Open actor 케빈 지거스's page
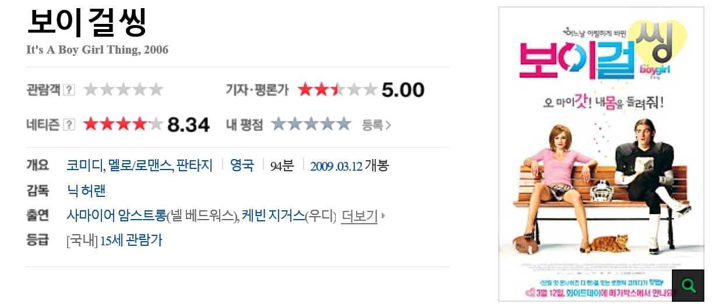The width and height of the screenshot is (722, 307). [273, 216]
